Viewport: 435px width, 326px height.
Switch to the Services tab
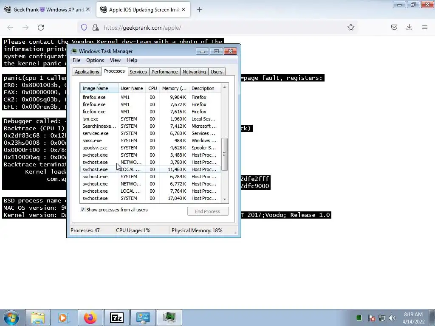138,72
